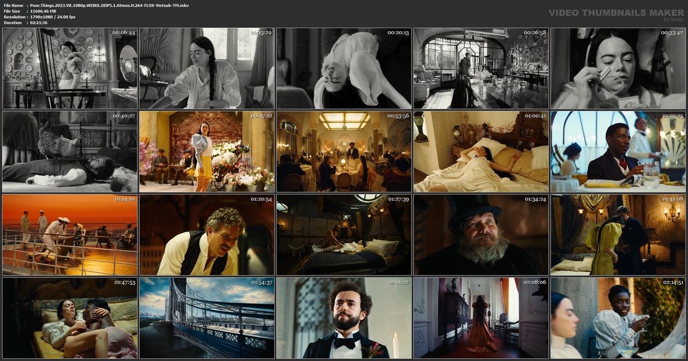Click the File Name label
This screenshot has height=361, width=688.
click(13, 5)
